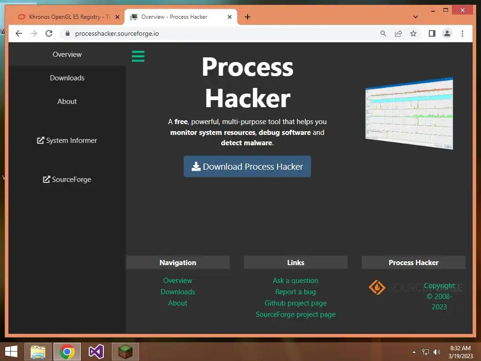The image size is (481, 361).
Task: Open the System Informer external link
Action: pyautogui.click(x=67, y=140)
